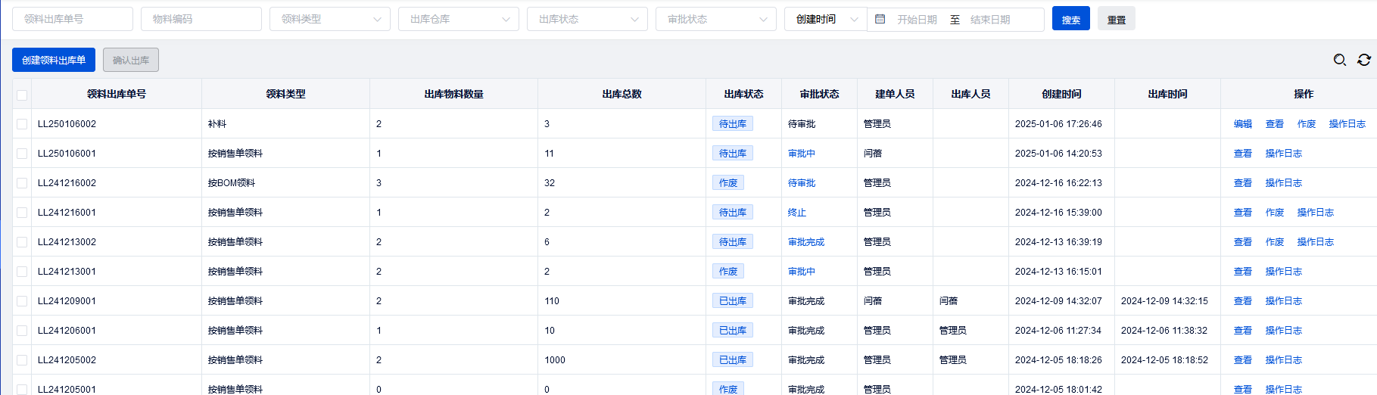
Task: Open 操作日志 for LL250106001
Action: click(x=1283, y=154)
